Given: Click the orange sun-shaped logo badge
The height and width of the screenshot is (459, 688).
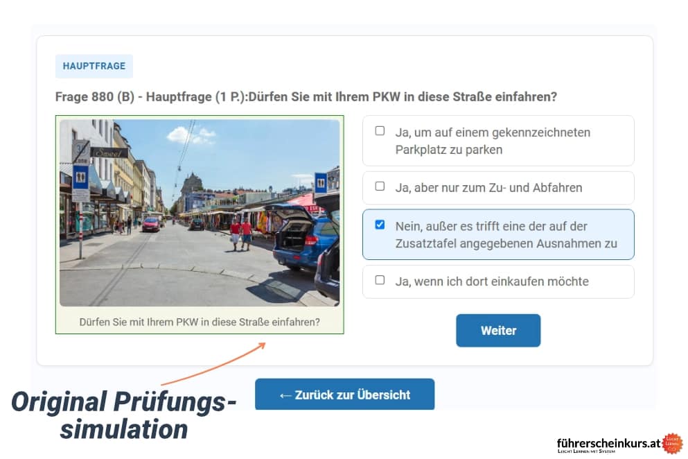Looking at the screenshot, I should [x=672, y=444].
